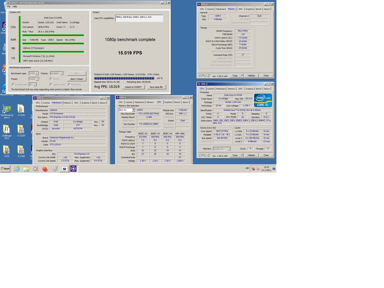Viewport: 384px width, 288px height.
Task: Open the File menu in HWBOT
Action: pos(9,6)
